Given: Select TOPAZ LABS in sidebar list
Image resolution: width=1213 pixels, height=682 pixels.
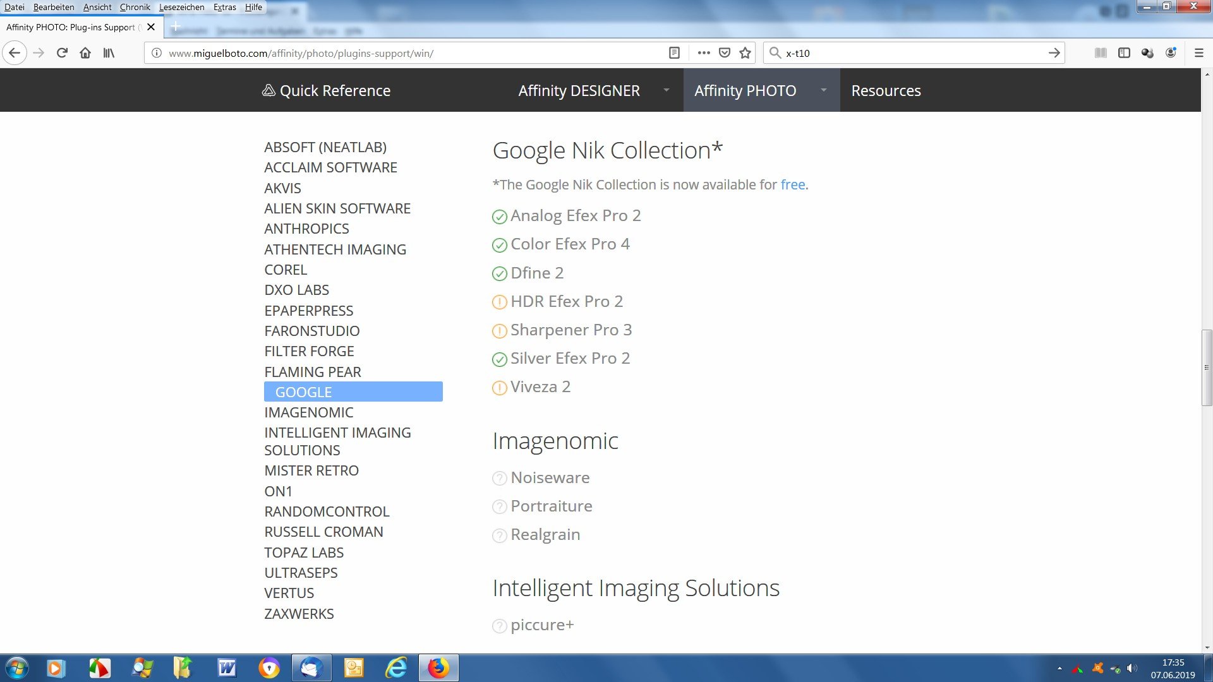Looking at the screenshot, I should [x=304, y=553].
